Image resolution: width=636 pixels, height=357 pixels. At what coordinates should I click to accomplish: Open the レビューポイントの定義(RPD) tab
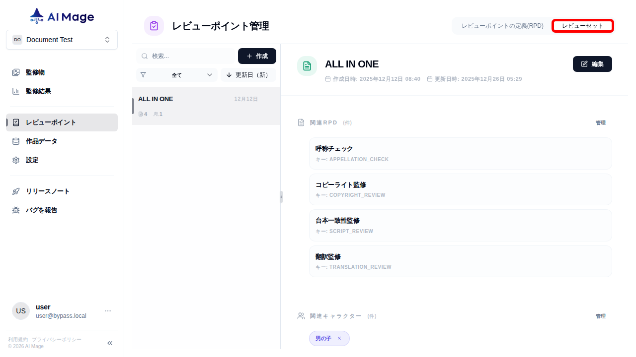click(502, 26)
